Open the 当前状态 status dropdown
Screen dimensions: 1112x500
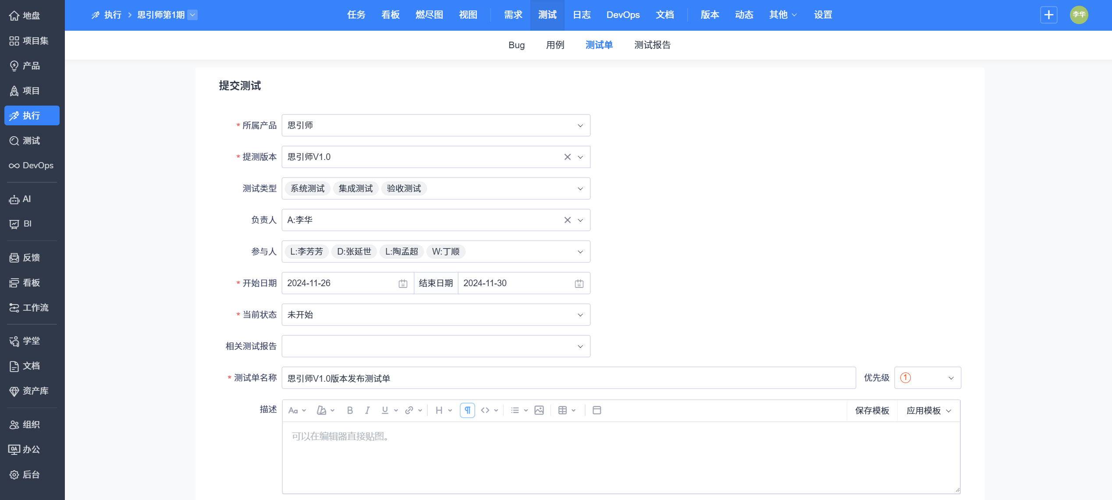coord(436,315)
